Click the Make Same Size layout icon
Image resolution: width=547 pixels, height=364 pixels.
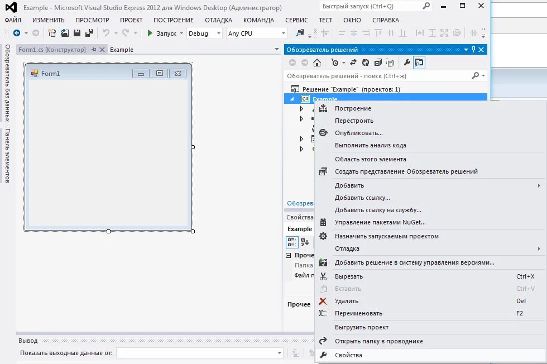tap(444, 33)
